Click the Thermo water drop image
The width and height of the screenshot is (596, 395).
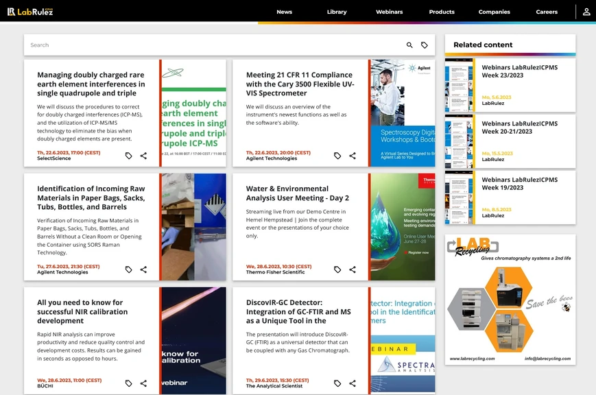tap(403, 227)
